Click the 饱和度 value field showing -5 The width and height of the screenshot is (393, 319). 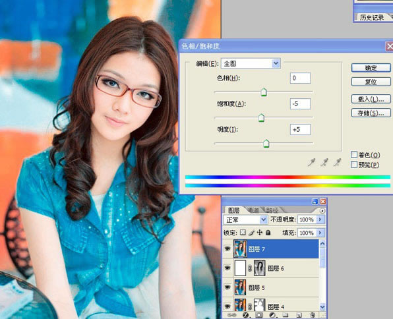pos(300,103)
